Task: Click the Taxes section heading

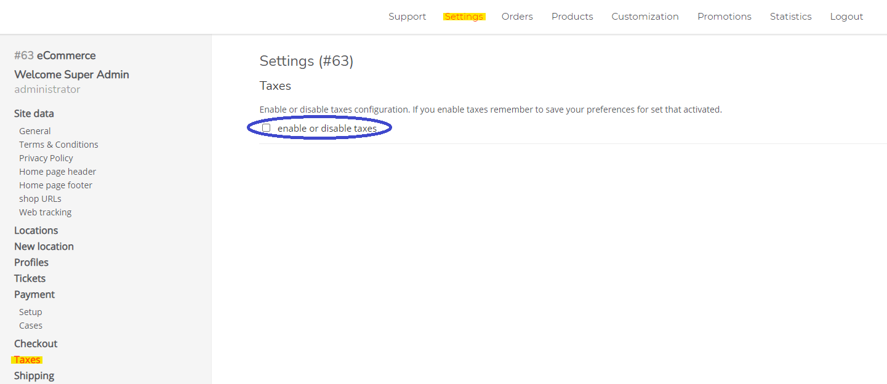Action: click(275, 86)
